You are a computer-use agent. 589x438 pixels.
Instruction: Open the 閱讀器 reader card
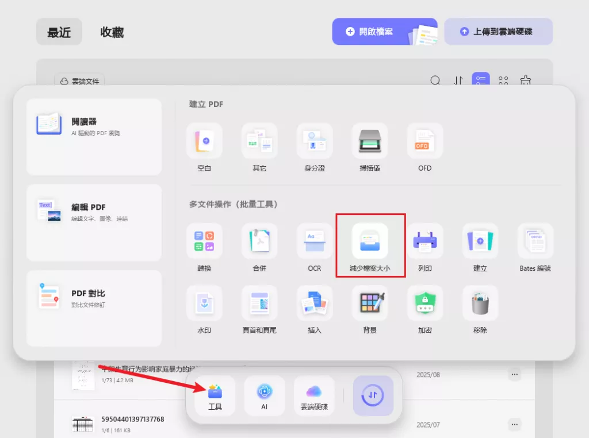[x=94, y=137]
